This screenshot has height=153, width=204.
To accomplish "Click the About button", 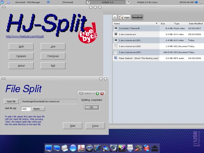I will (x=21, y=66).
